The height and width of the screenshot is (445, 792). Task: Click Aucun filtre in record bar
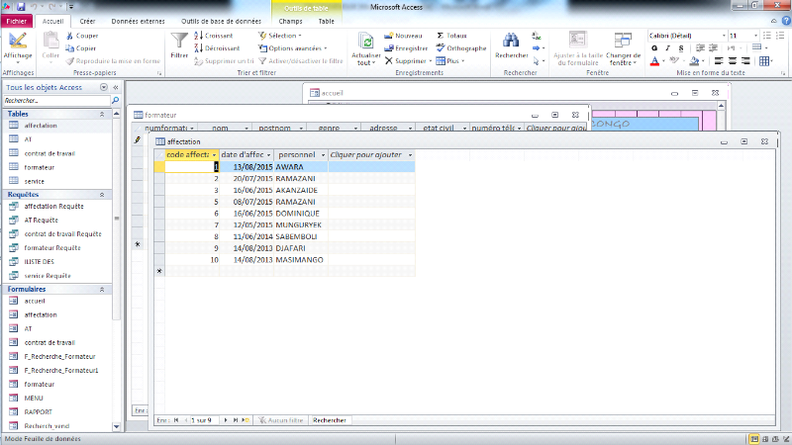click(281, 419)
